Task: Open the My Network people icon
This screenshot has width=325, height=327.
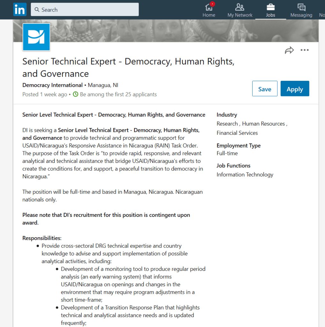Action: [240, 7]
